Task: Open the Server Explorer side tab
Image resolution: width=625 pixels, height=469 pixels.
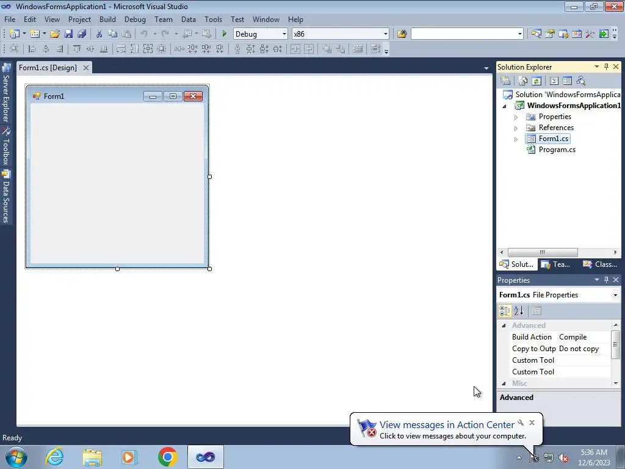Action: [6, 93]
